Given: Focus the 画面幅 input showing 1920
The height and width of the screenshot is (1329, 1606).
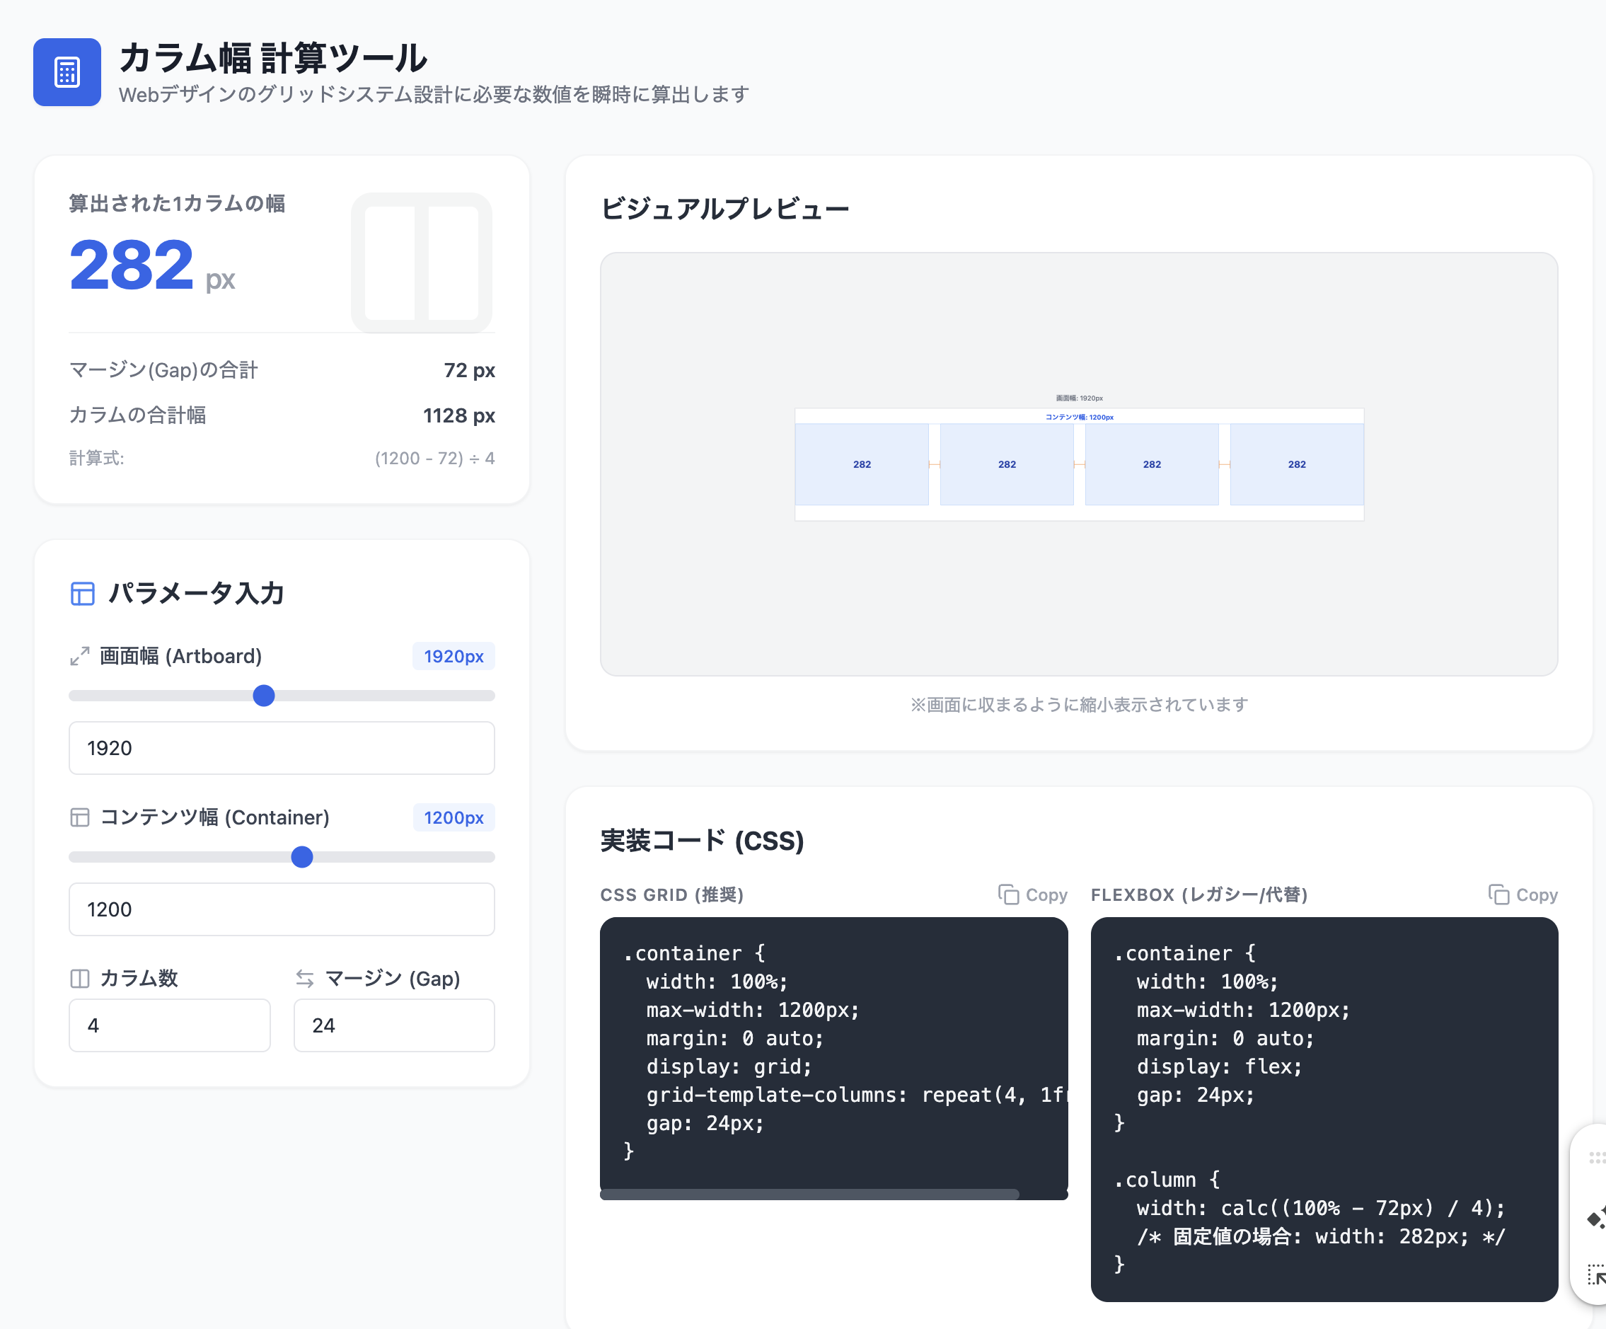Looking at the screenshot, I should [282, 747].
